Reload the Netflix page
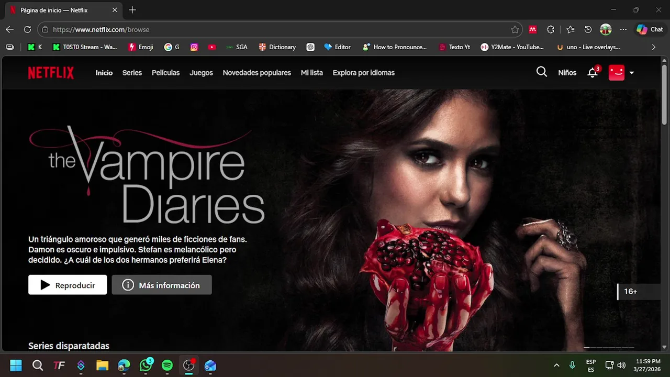Screen dimensions: 670x377 click(x=27, y=29)
